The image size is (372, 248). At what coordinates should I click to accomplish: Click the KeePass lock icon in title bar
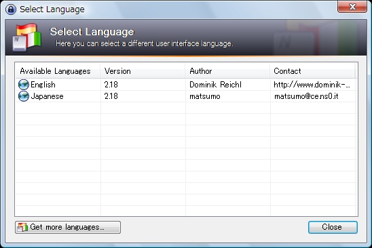click(11, 9)
